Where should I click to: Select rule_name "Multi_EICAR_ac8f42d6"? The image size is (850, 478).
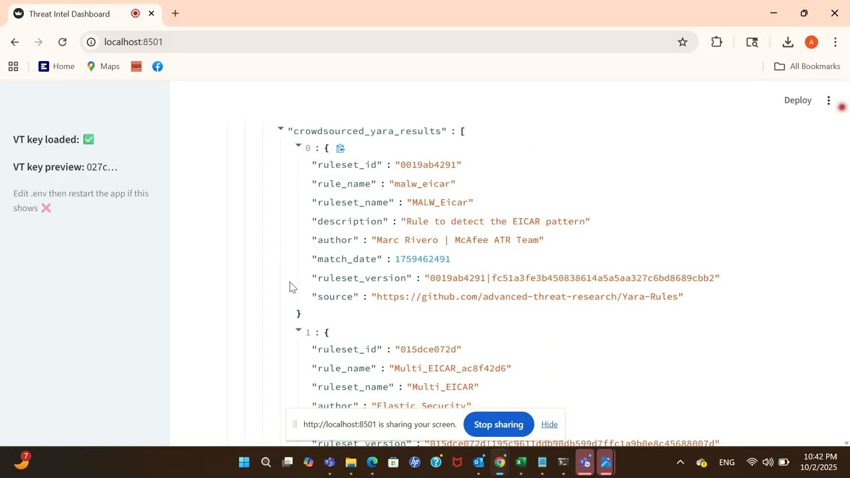450,368
